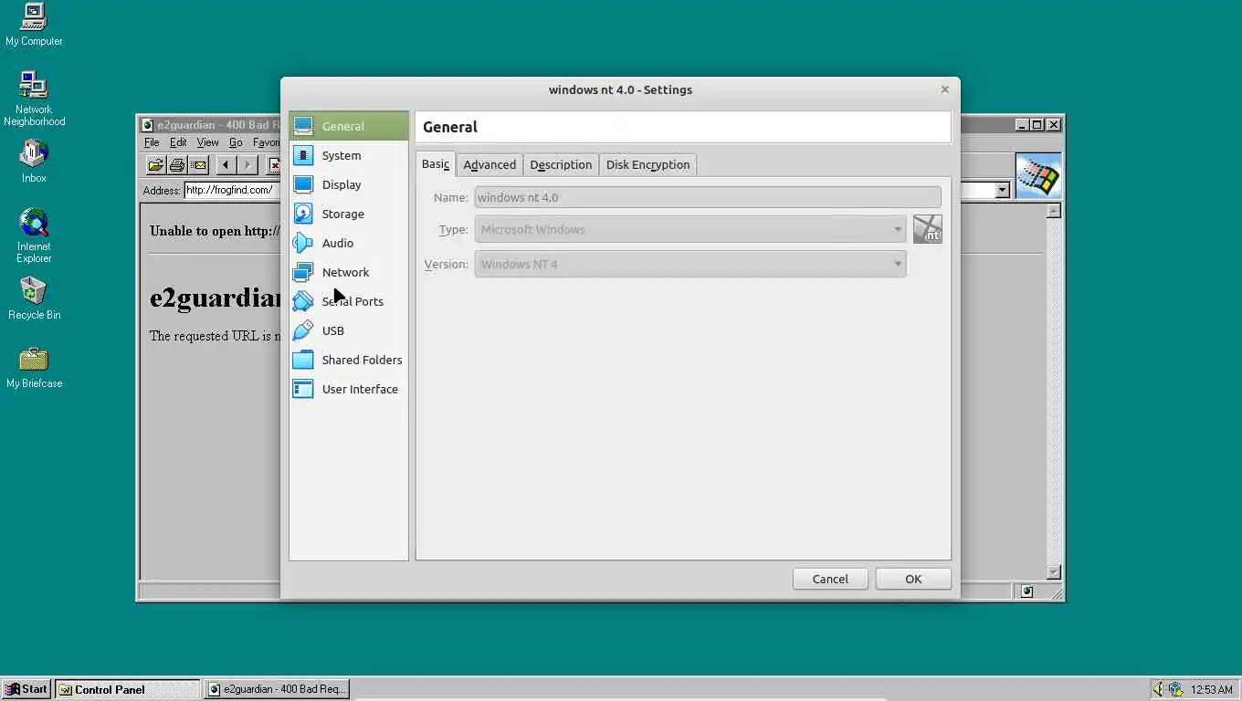
Task: Click the browser scrollbar up arrow
Action: [1053, 211]
